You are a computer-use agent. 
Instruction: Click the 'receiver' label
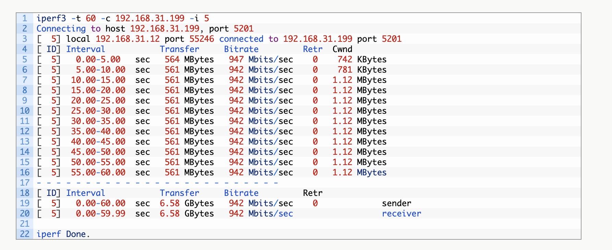401,214
